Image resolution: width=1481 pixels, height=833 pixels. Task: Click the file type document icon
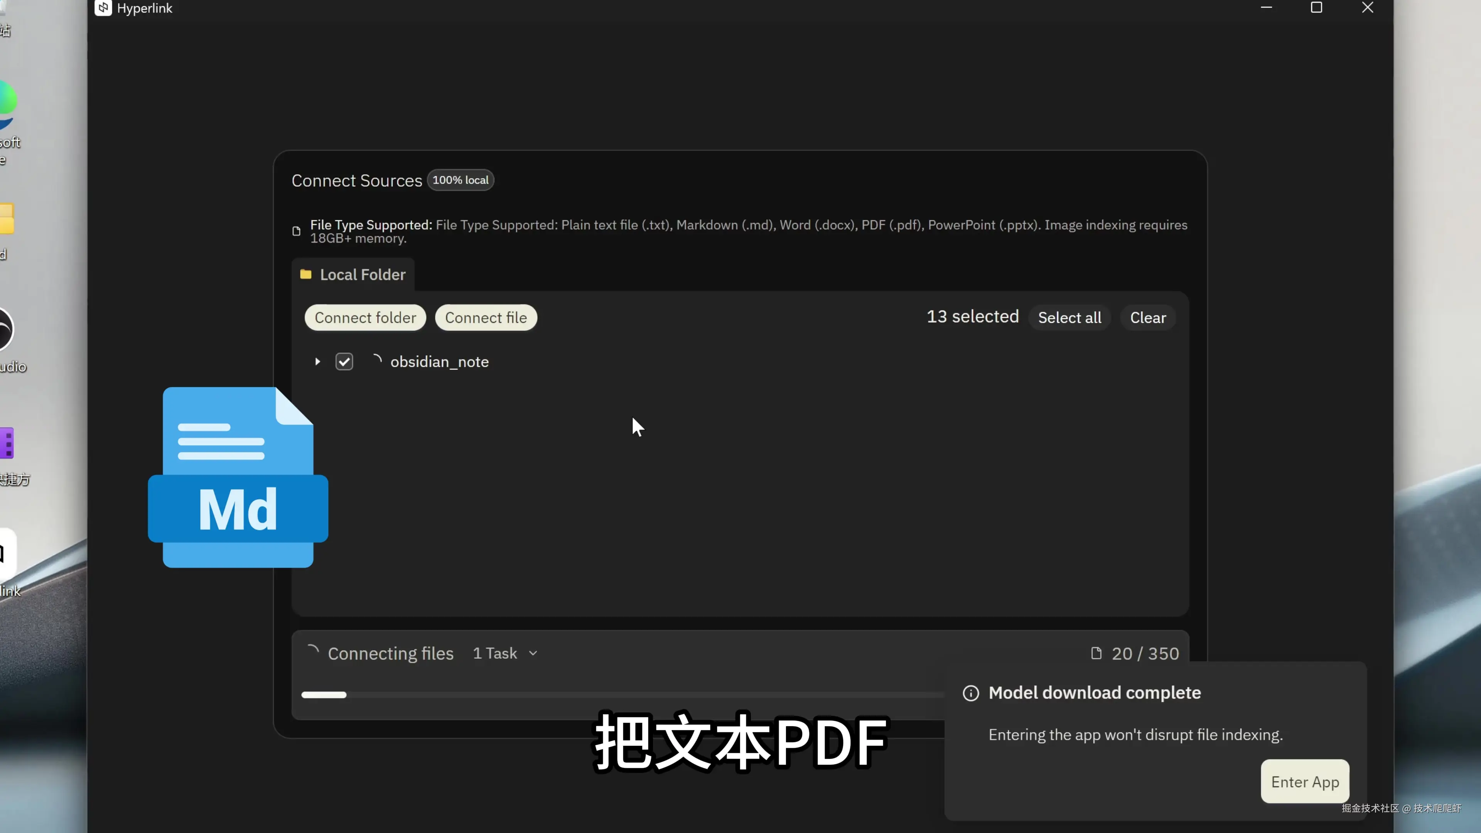[297, 231]
